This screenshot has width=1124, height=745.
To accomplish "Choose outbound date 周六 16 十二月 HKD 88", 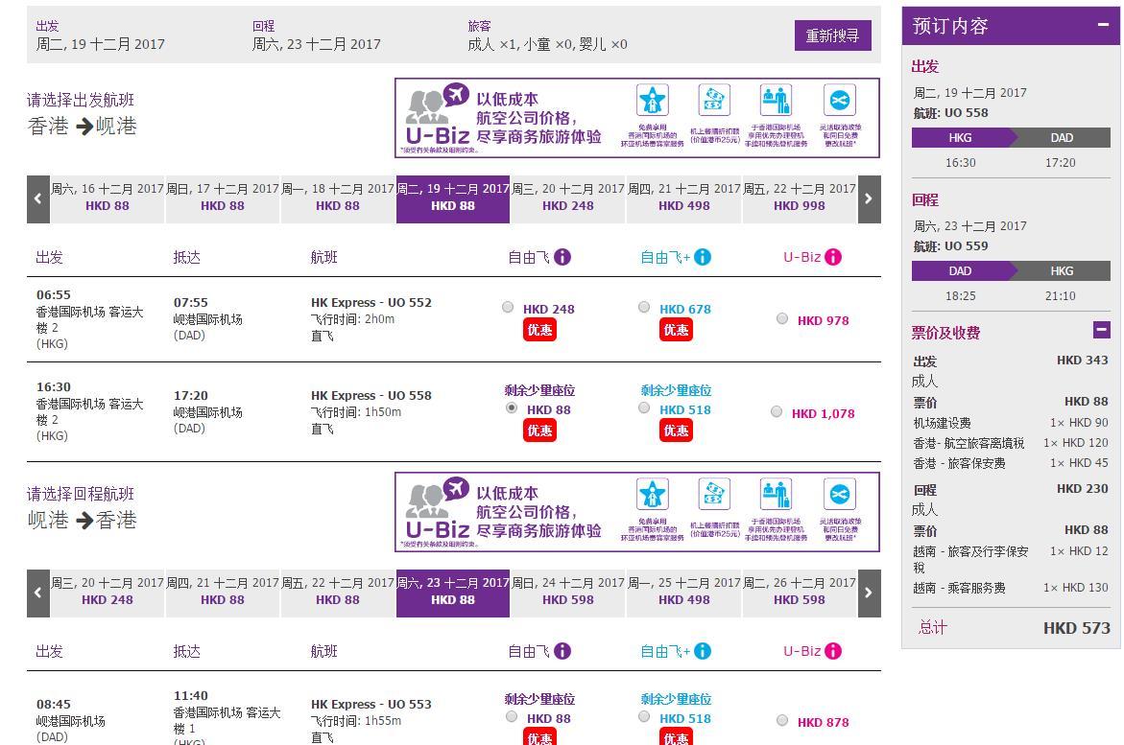I will tap(108, 199).
